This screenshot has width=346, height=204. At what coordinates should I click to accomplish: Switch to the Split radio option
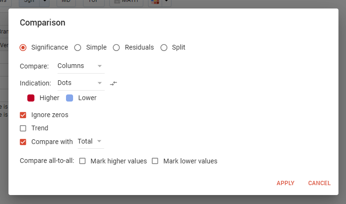pyautogui.click(x=164, y=47)
